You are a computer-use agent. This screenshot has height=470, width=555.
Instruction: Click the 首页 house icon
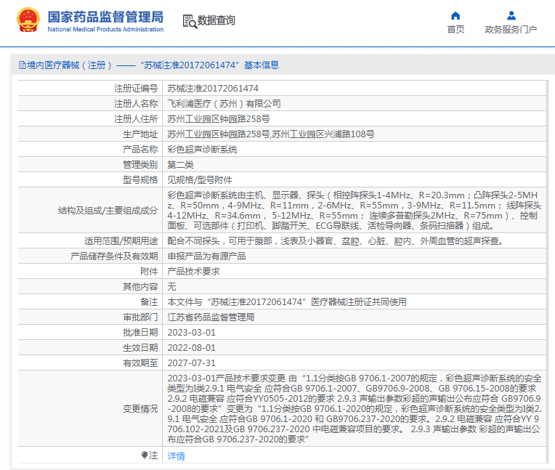pyautogui.click(x=455, y=15)
